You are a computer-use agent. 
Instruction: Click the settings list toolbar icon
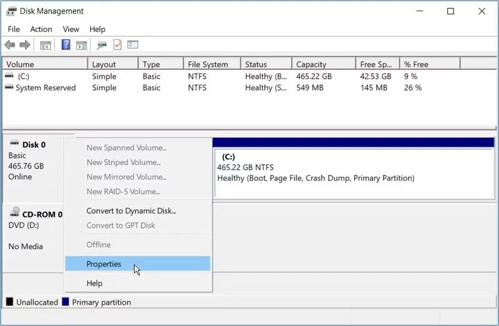[133, 45]
